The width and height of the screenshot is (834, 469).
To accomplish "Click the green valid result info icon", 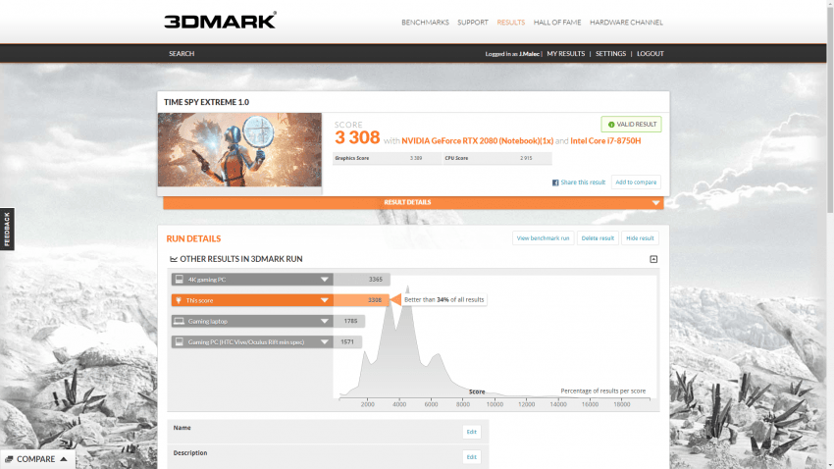I will coord(611,125).
